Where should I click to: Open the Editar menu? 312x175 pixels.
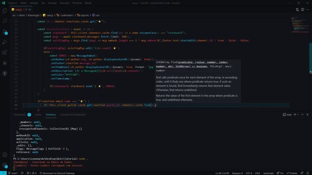click(23, 3)
